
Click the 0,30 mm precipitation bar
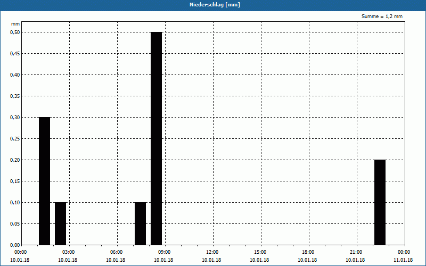(x=45, y=181)
